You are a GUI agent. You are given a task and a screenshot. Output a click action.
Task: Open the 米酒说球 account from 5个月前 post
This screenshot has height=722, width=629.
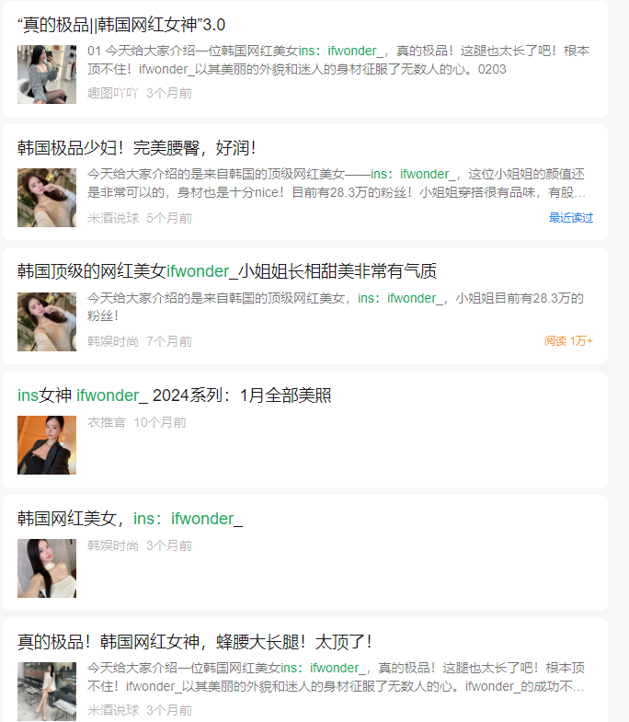113,218
